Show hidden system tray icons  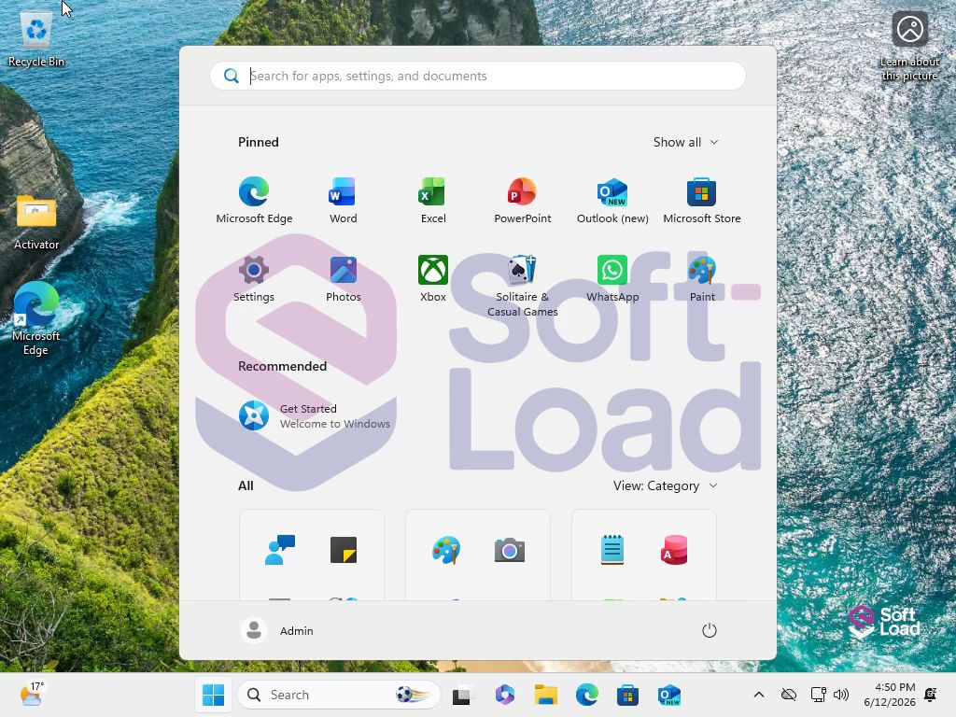[x=758, y=695]
